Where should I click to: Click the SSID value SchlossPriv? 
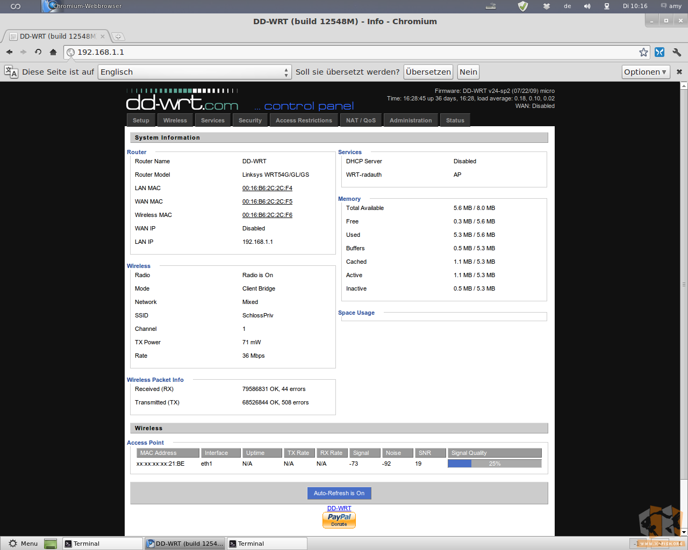(x=258, y=315)
